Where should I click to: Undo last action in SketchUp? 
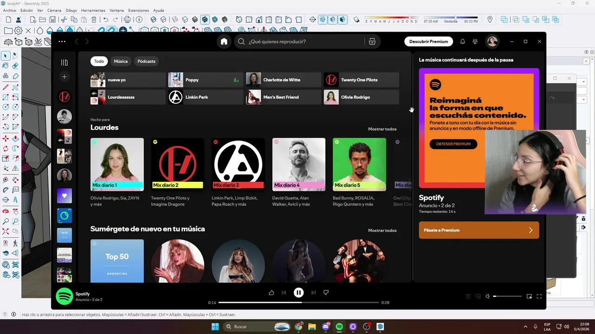click(x=106, y=19)
